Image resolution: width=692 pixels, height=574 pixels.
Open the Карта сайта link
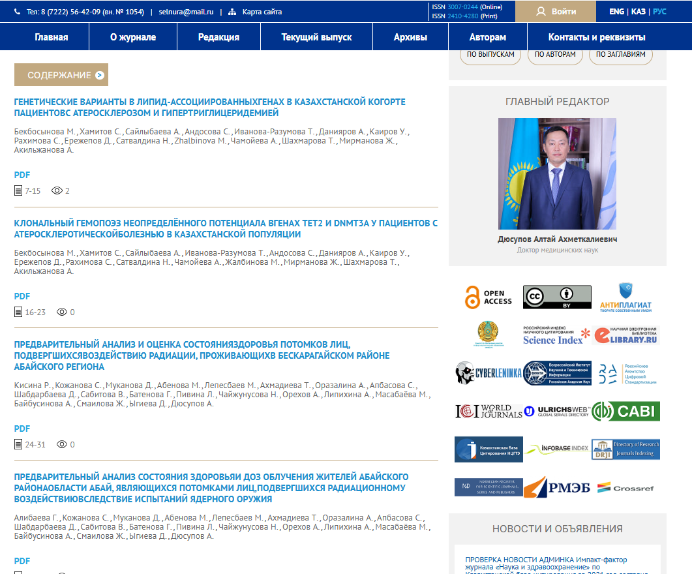click(262, 12)
